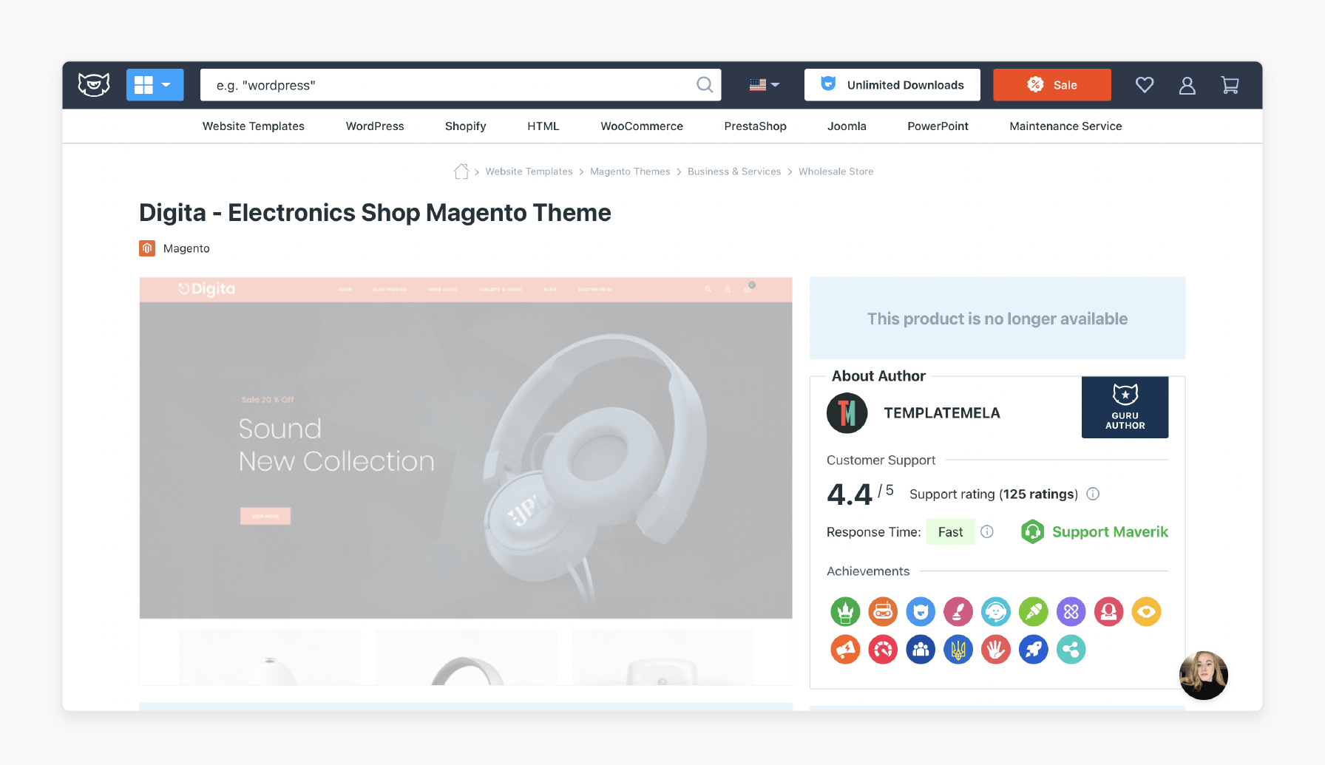The width and height of the screenshot is (1325, 765).
Task: Open the Maintenance Service menu item
Action: [x=1066, y=126]
